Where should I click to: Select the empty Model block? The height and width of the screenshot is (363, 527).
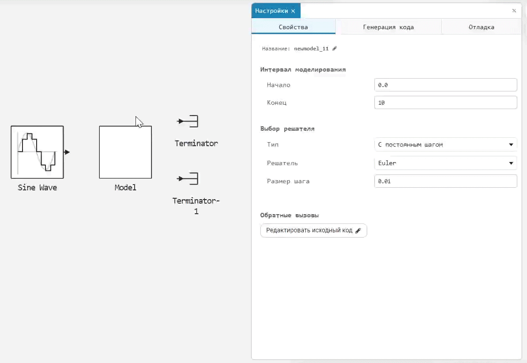[x=125, y=152]
